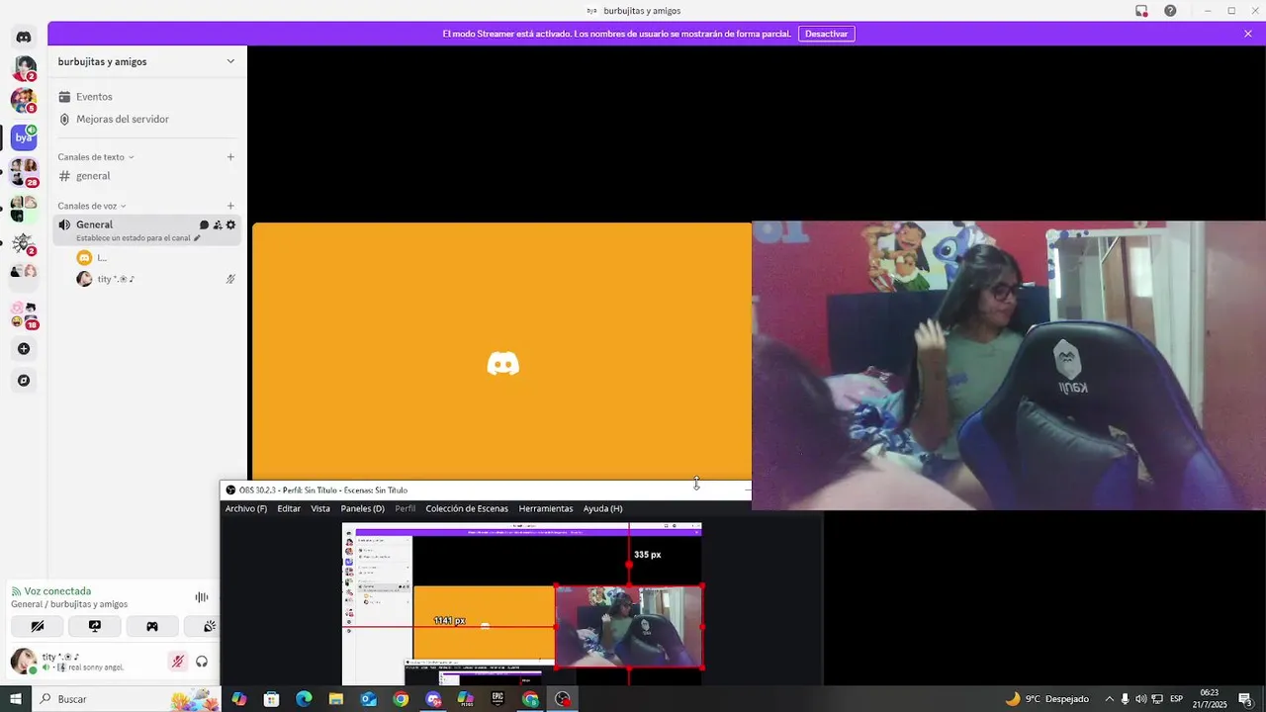Open OBS Archivo menu
Screen dimensions: 1266x712
tap(246, 508)
